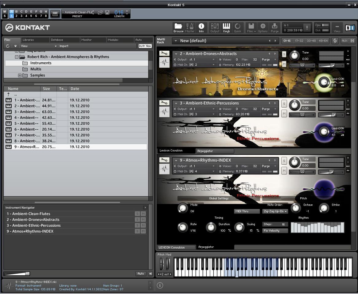Click the Steps value field
Viewport: 358px width, 294px height.
(x=275, y=224)
